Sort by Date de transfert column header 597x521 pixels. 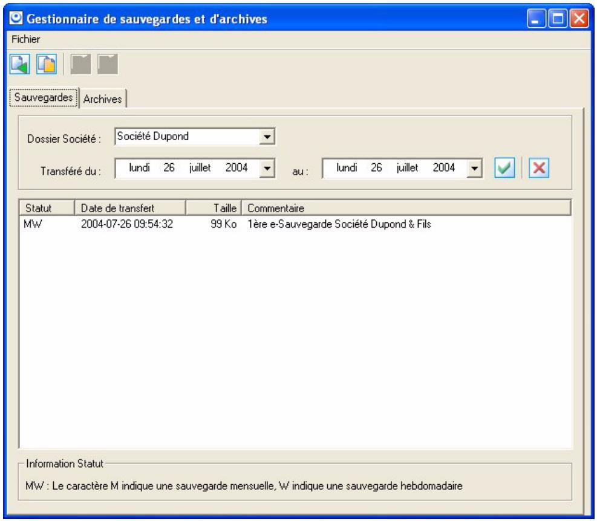point(130,208)
